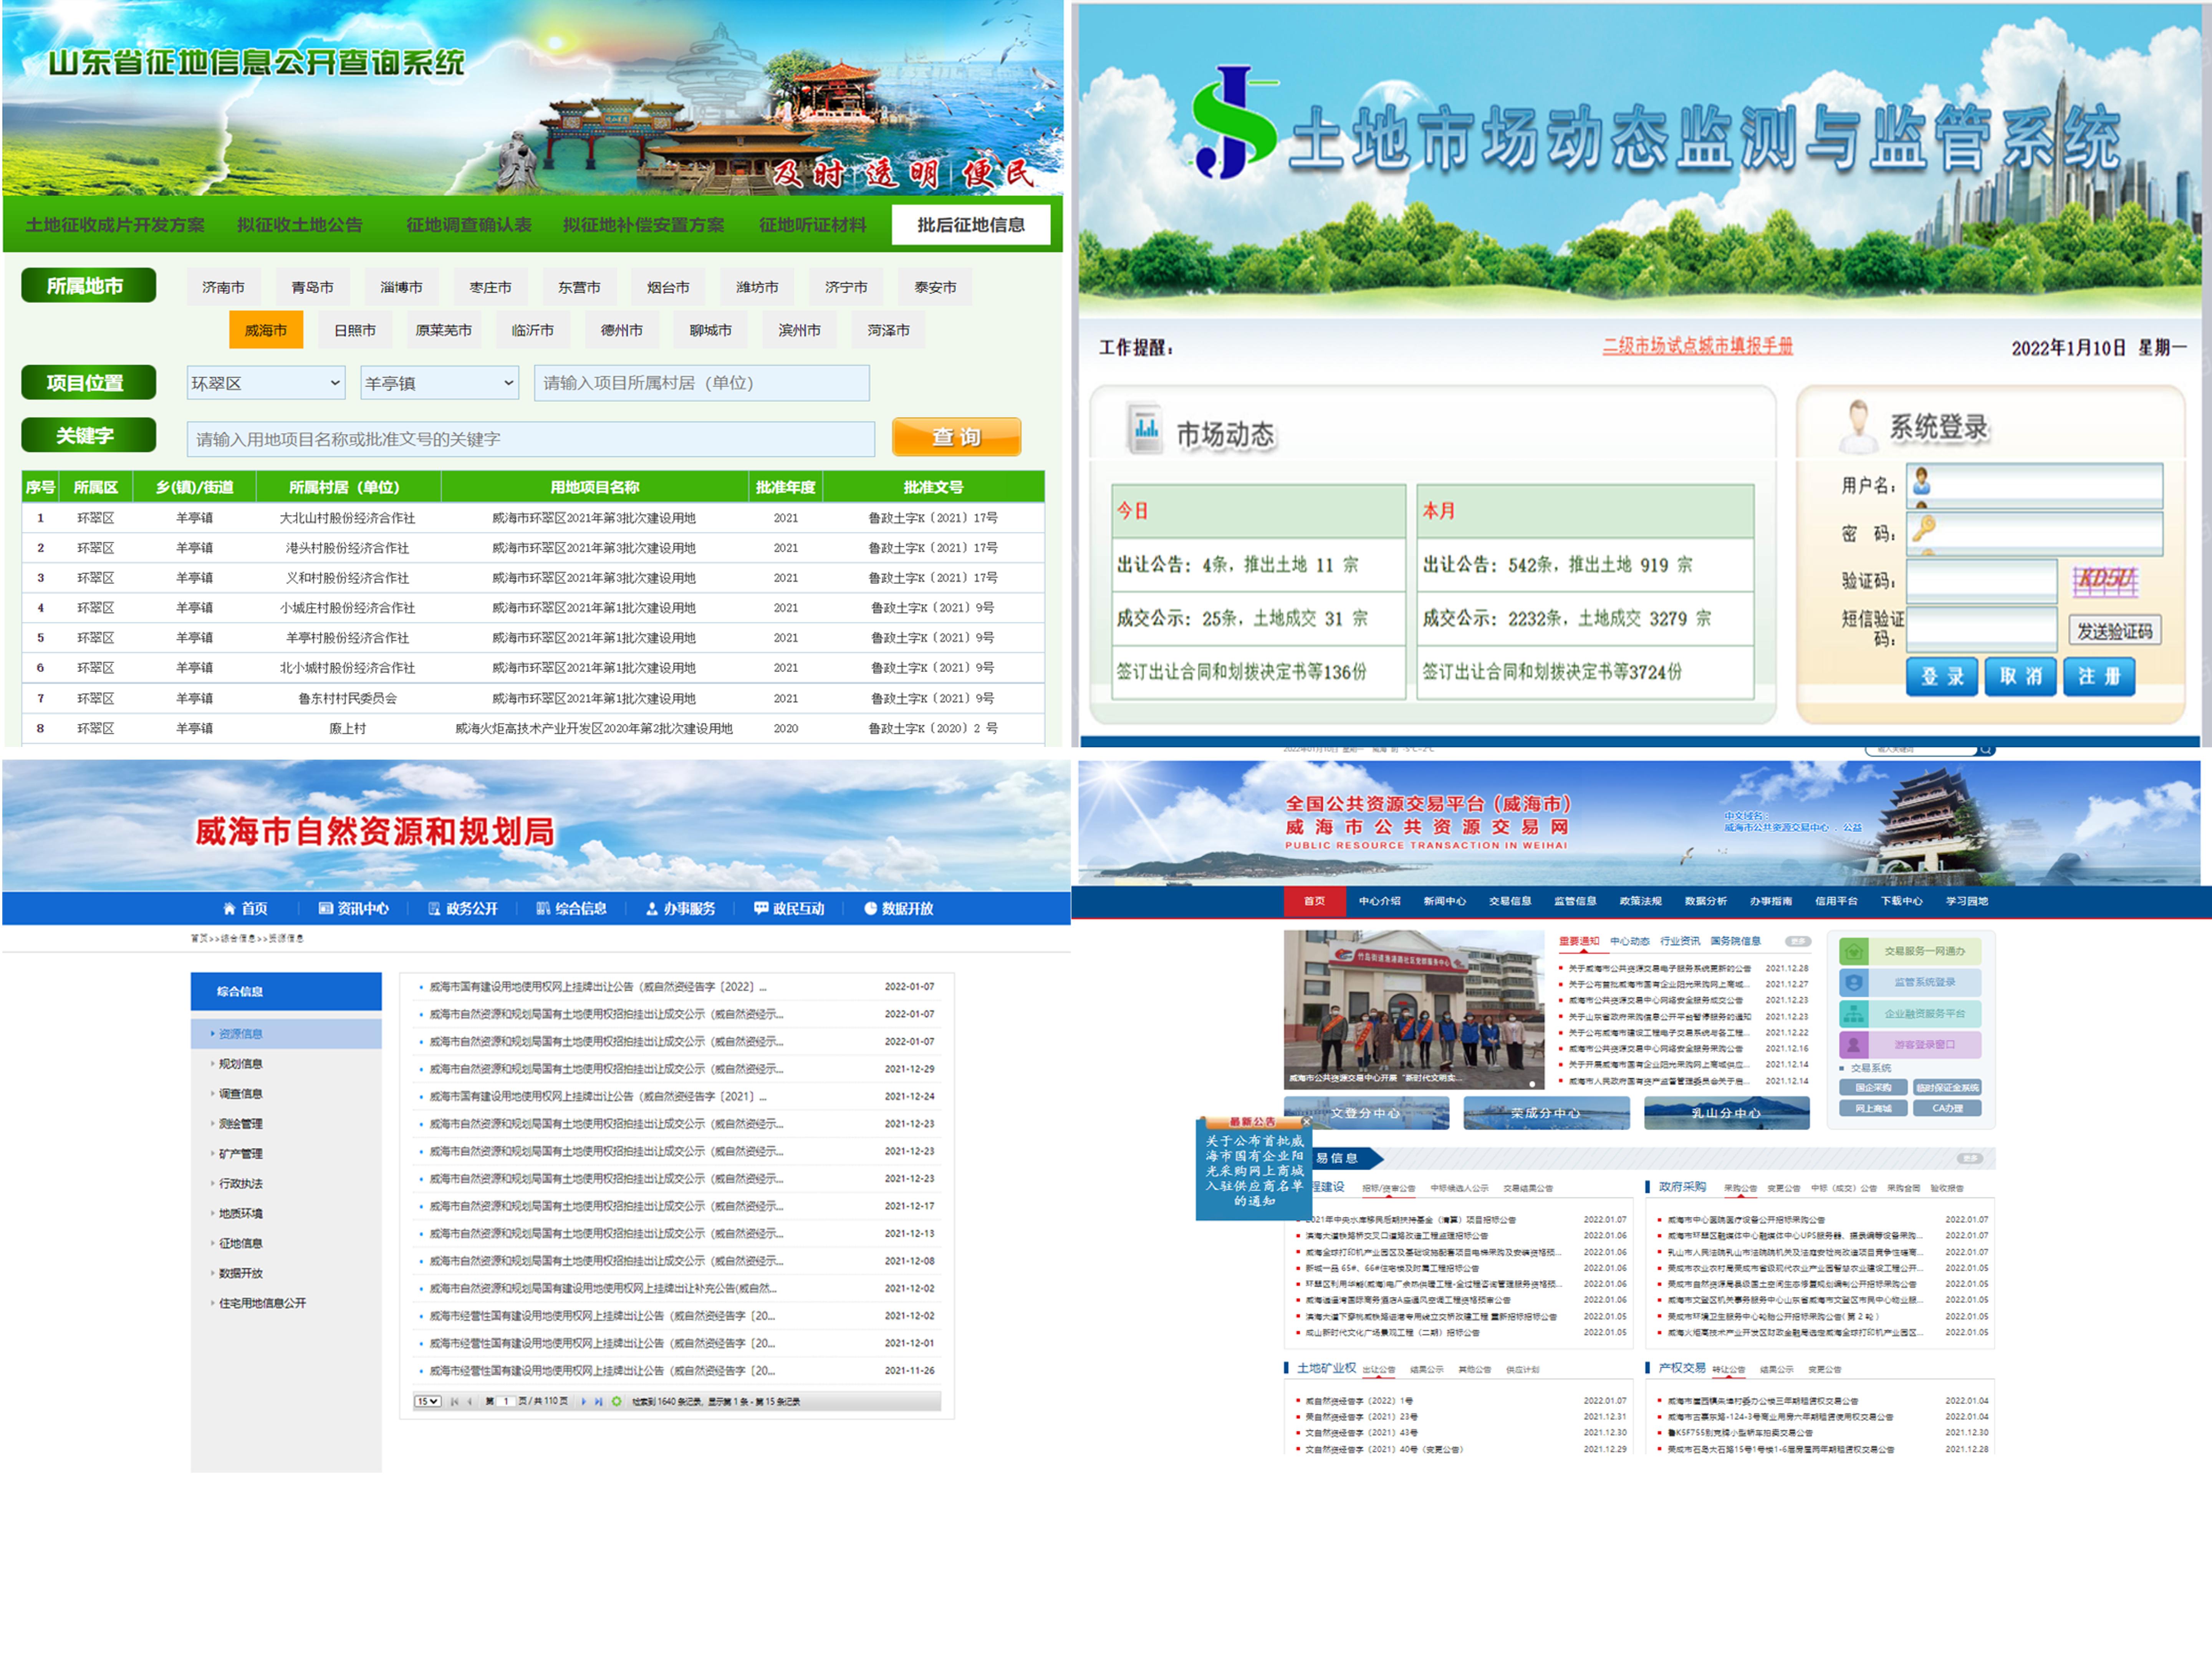Open the 环翠区 district dropdown
This screenshot has width=2212, height=1659.
(266, 383)
